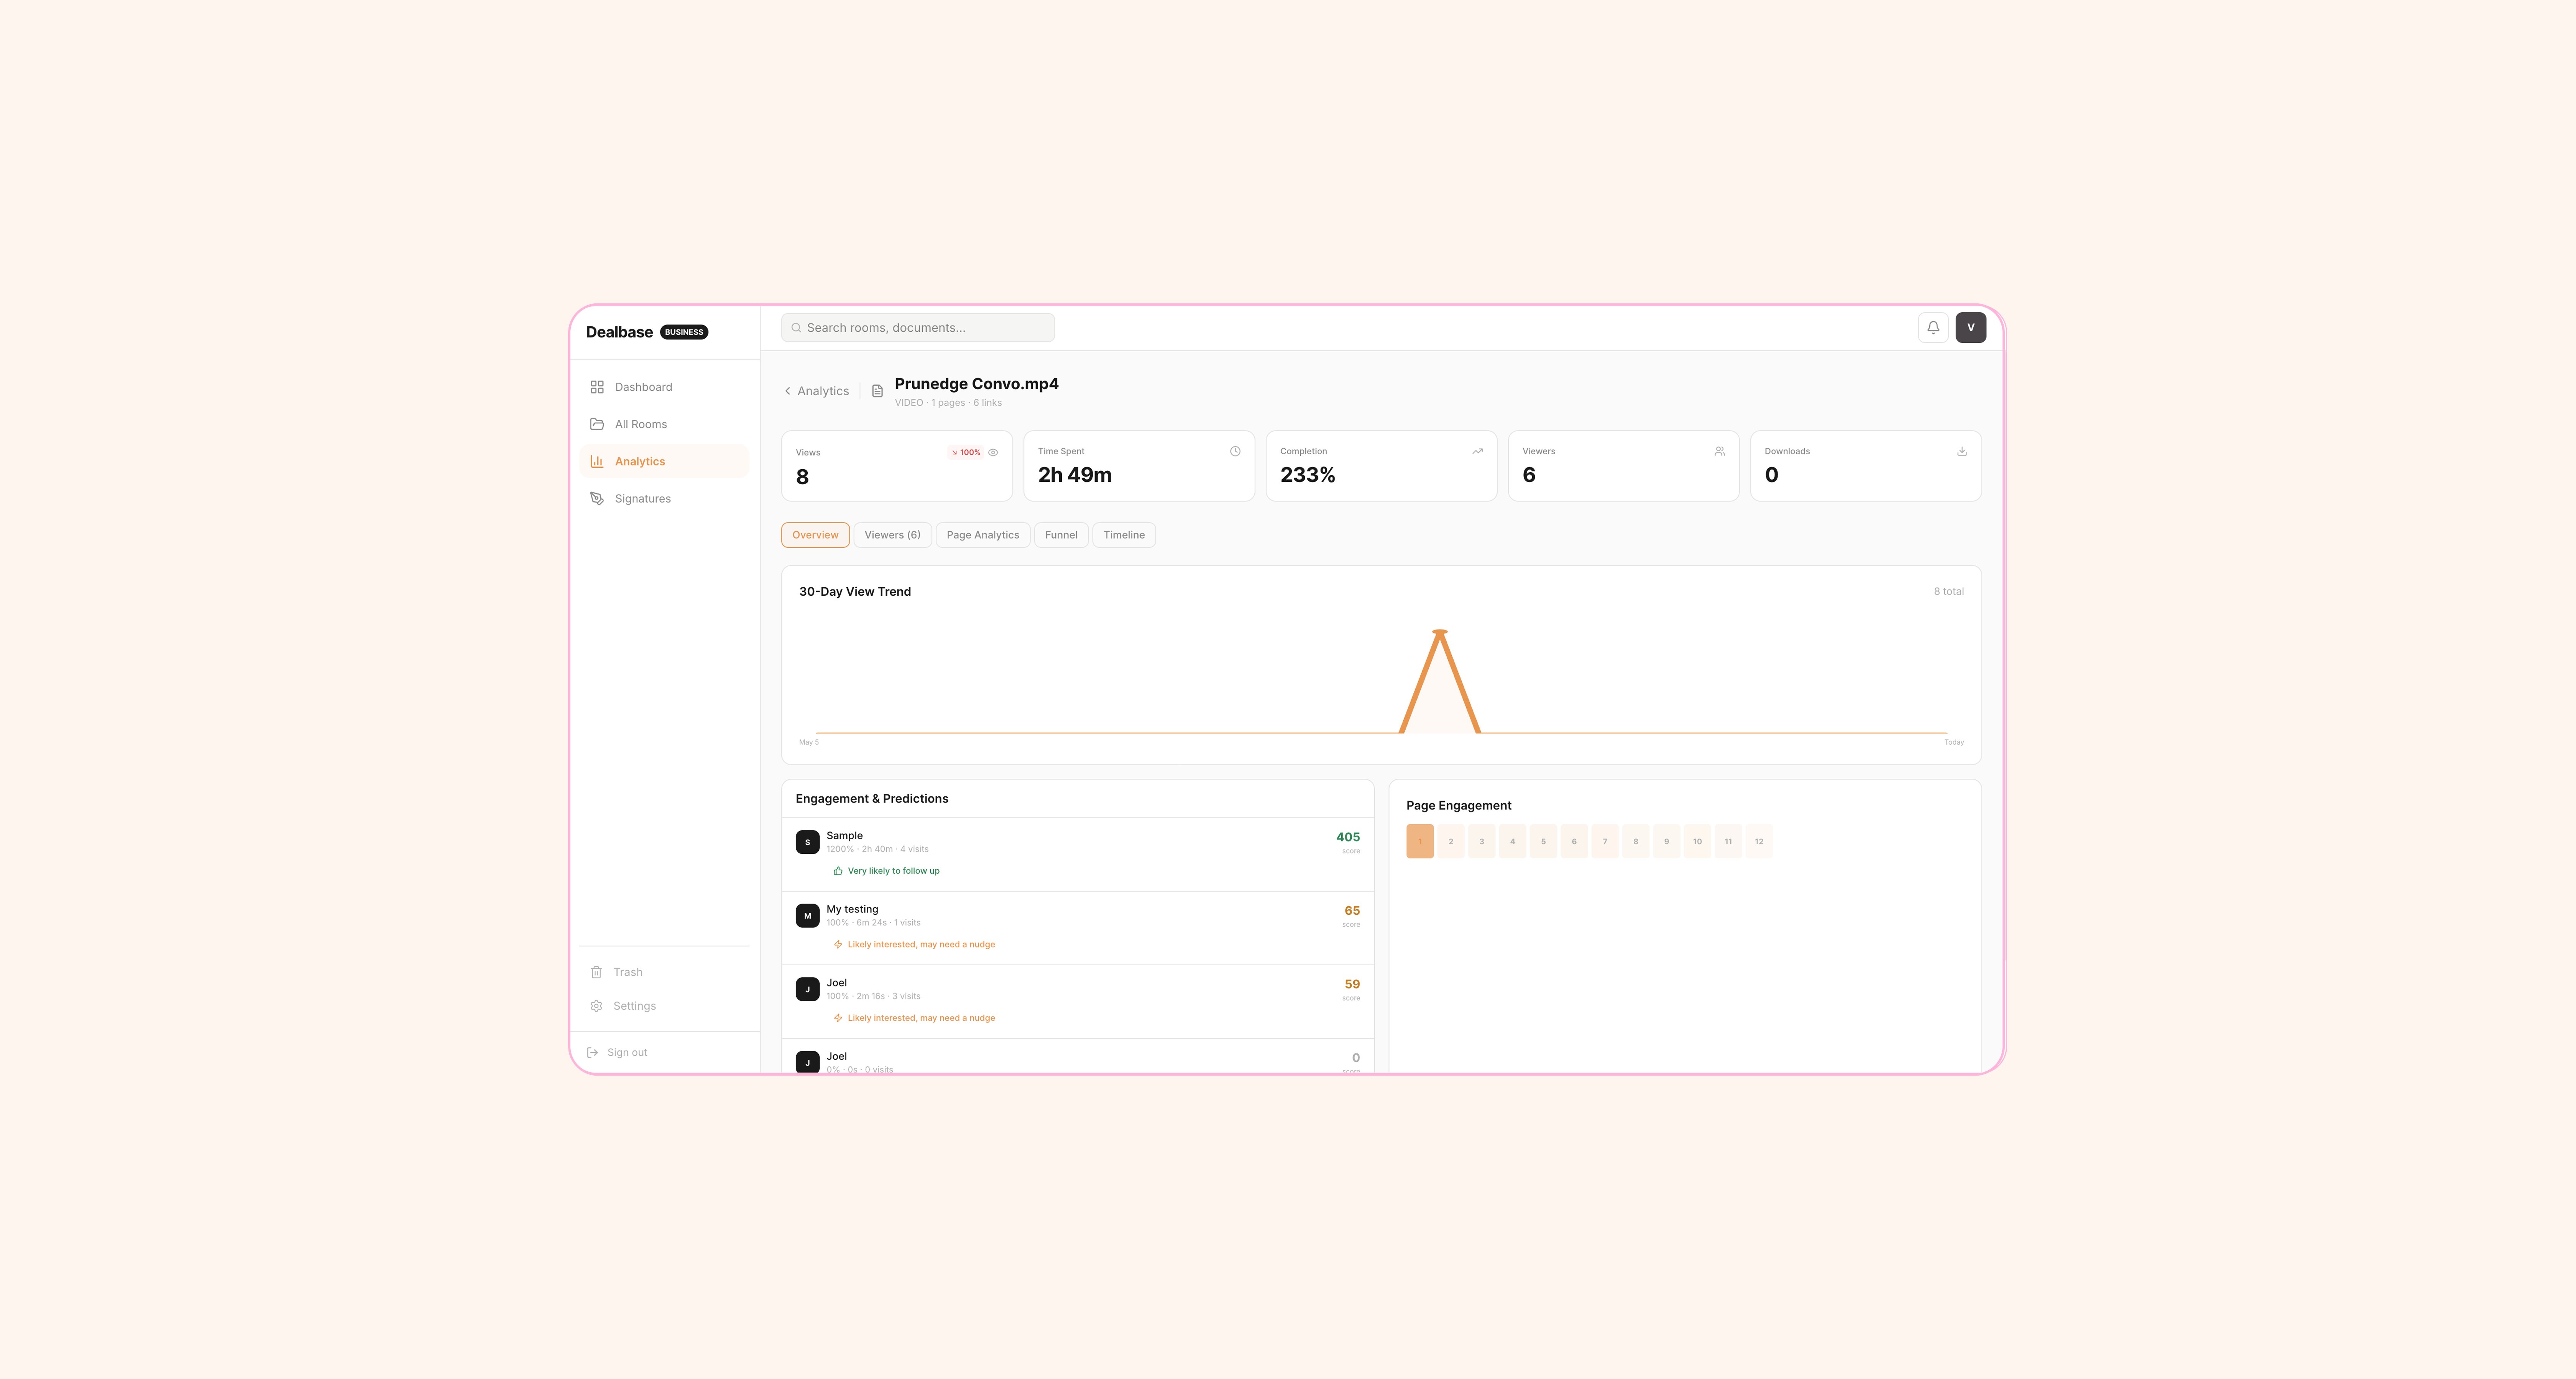The height and width of the screenshot is (1379, 2576).
Task: Go to Signatures in the sidebar
Action: coord(663,499)
